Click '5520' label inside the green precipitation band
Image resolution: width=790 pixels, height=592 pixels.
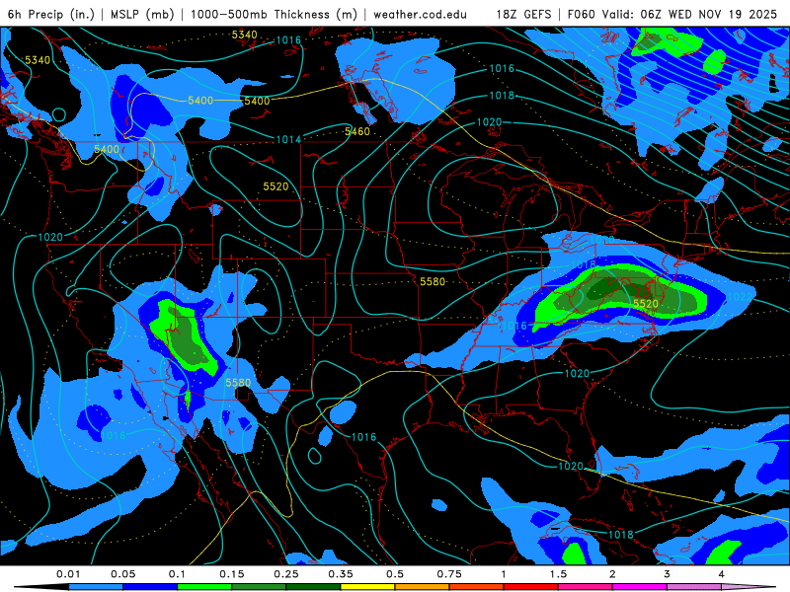646,304
